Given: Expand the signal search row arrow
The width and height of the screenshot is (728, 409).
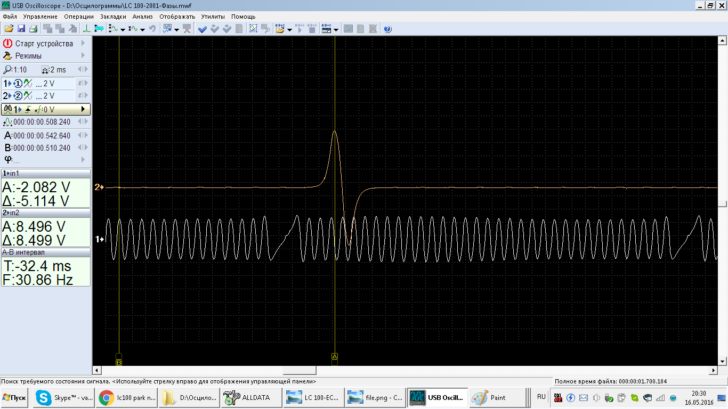Looking at the screenshot, I should click(83, 110).
